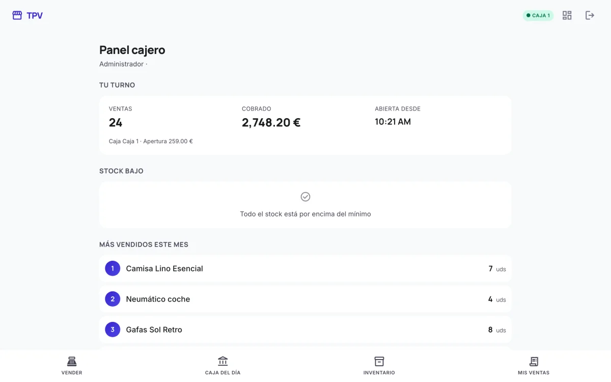The width and height of the screenshot is (611, 382).
Task: Click the Más vendidos este mes heading
Action: click(x=144, y=244)
